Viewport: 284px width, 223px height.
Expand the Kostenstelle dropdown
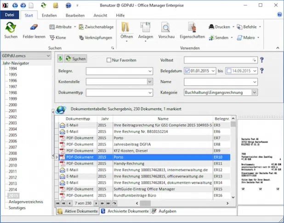(x=150, y=82)
